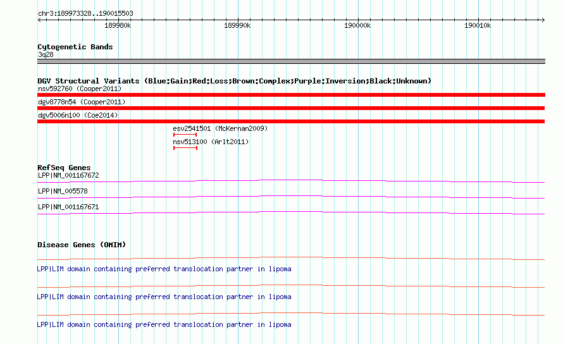Image resolution: width=563 pixels, height=344 pixels.
Task: Click the short red esv2541501 variant glyph
Action: tap(185, 135)
